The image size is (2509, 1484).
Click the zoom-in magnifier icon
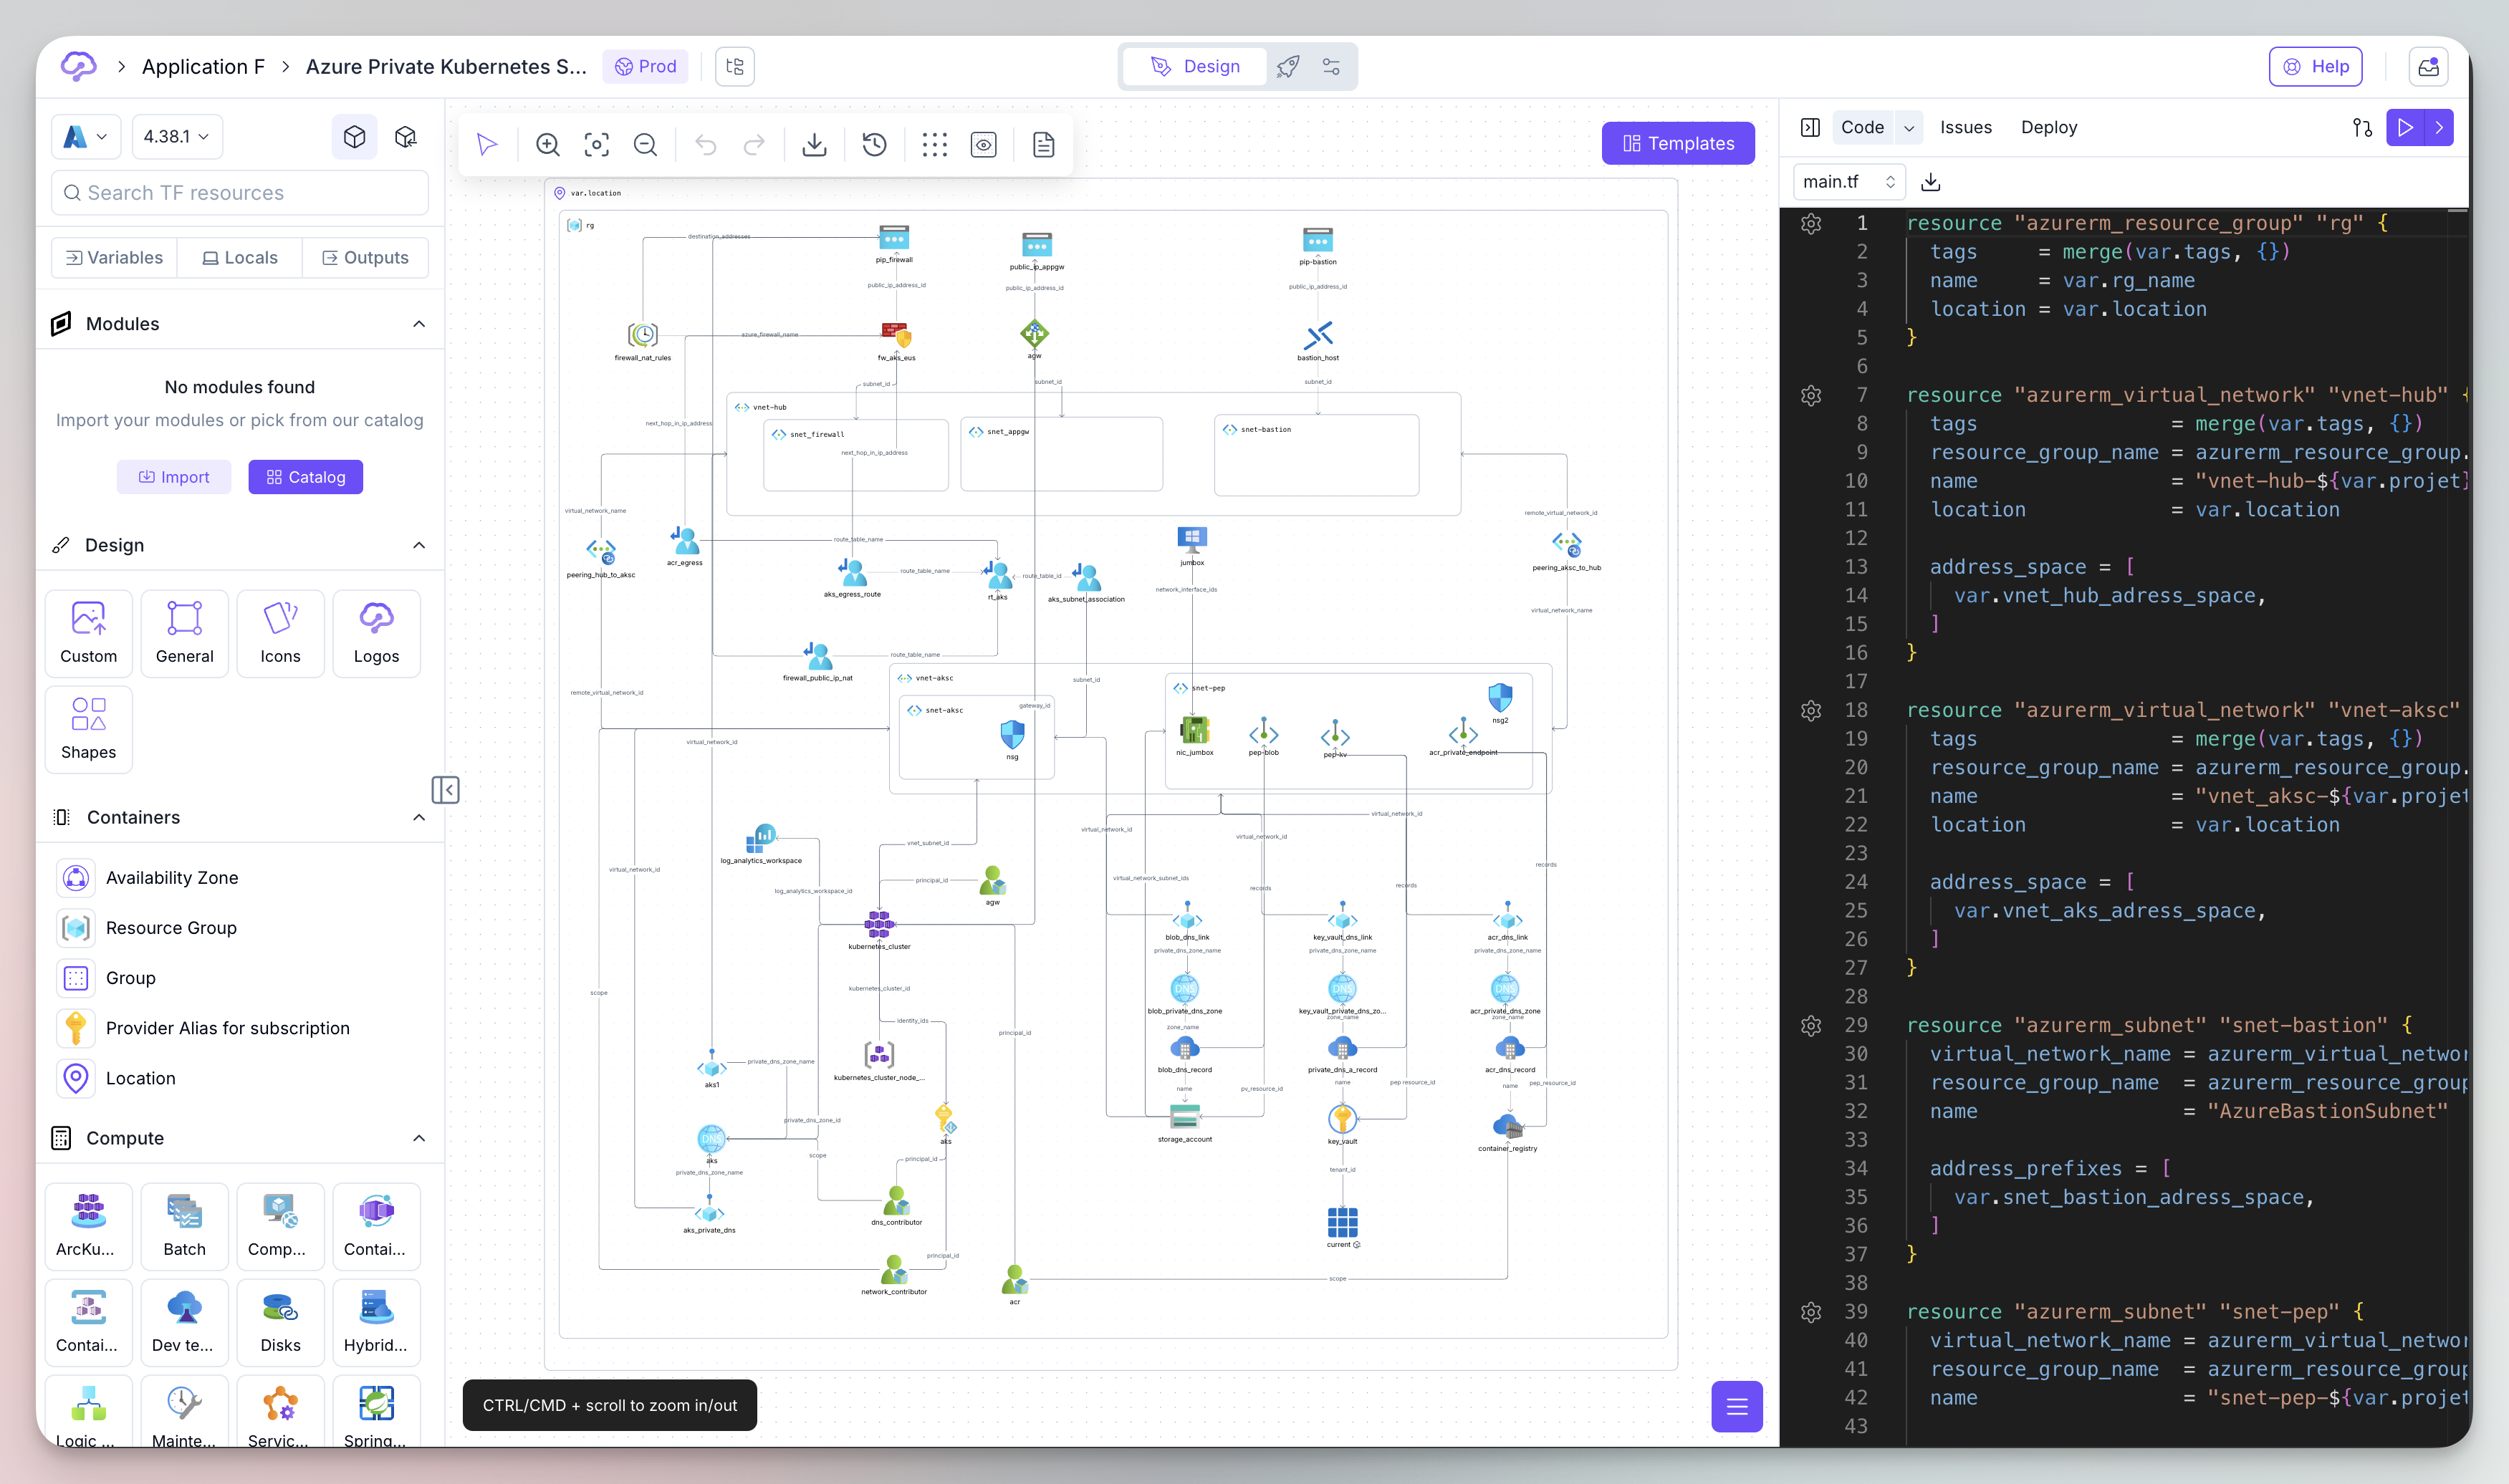[x=548, y=144]
